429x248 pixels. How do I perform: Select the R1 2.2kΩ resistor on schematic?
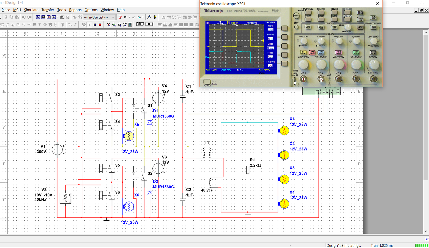pos(248,170)
